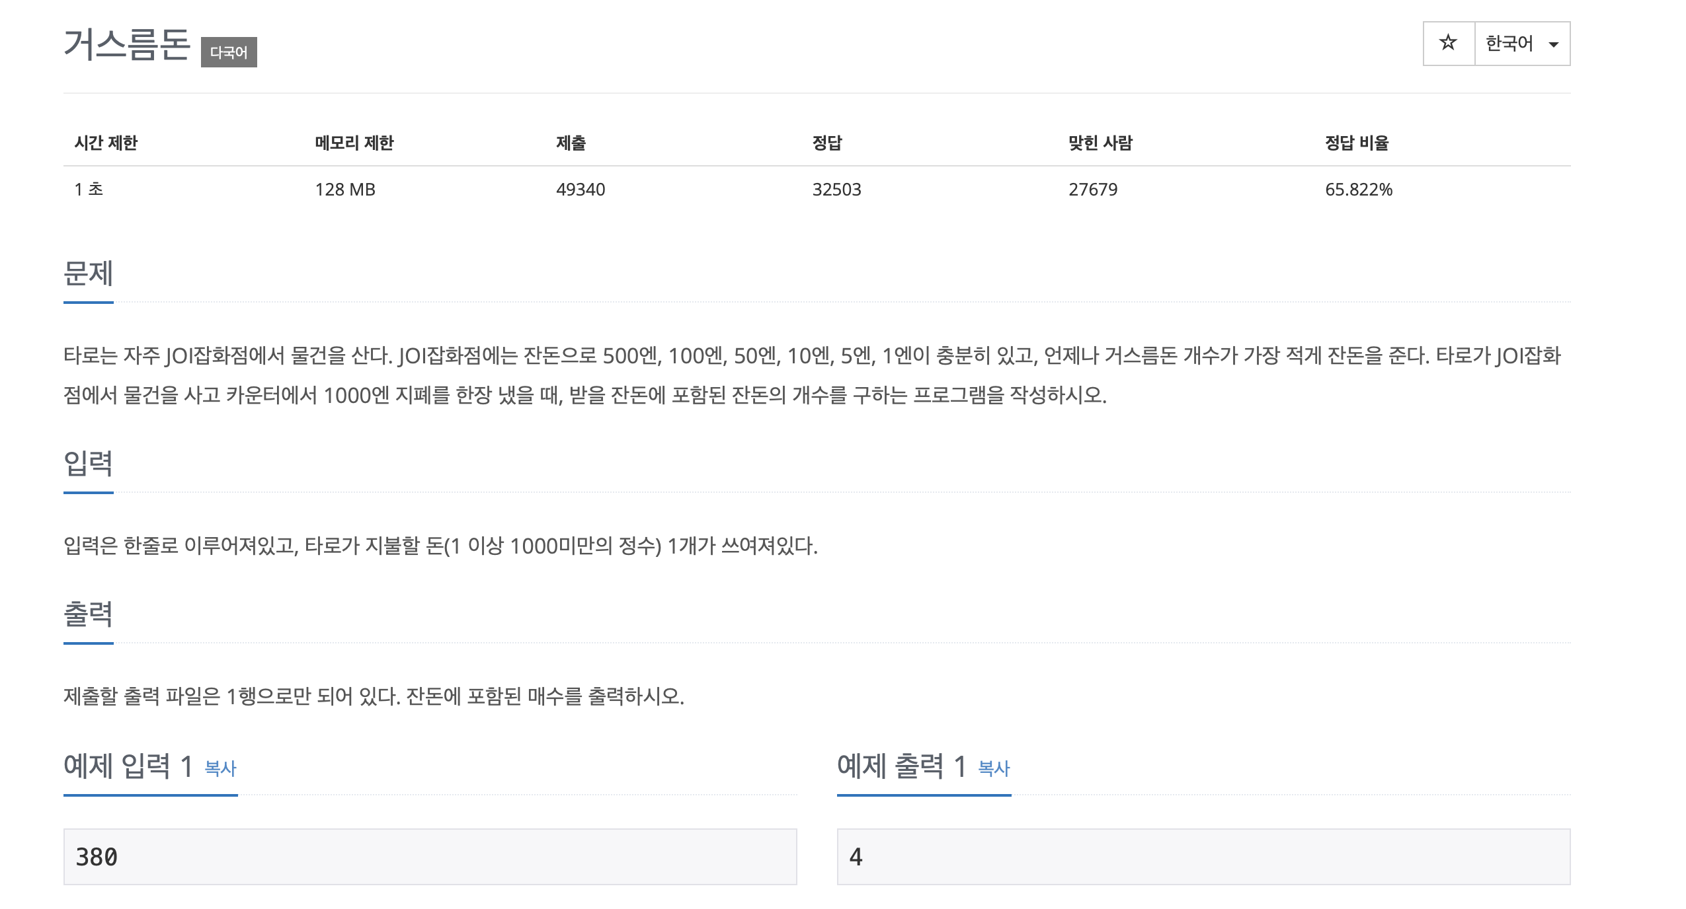Click the 맞힌 사람 column header
The image size is (1686, 909).
[x=1100, y=143]
